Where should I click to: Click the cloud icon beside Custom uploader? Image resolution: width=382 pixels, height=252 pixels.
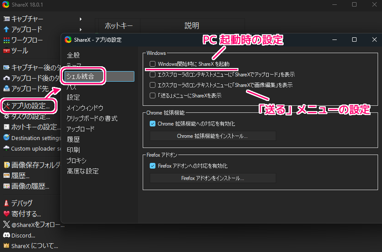[7, 148]
